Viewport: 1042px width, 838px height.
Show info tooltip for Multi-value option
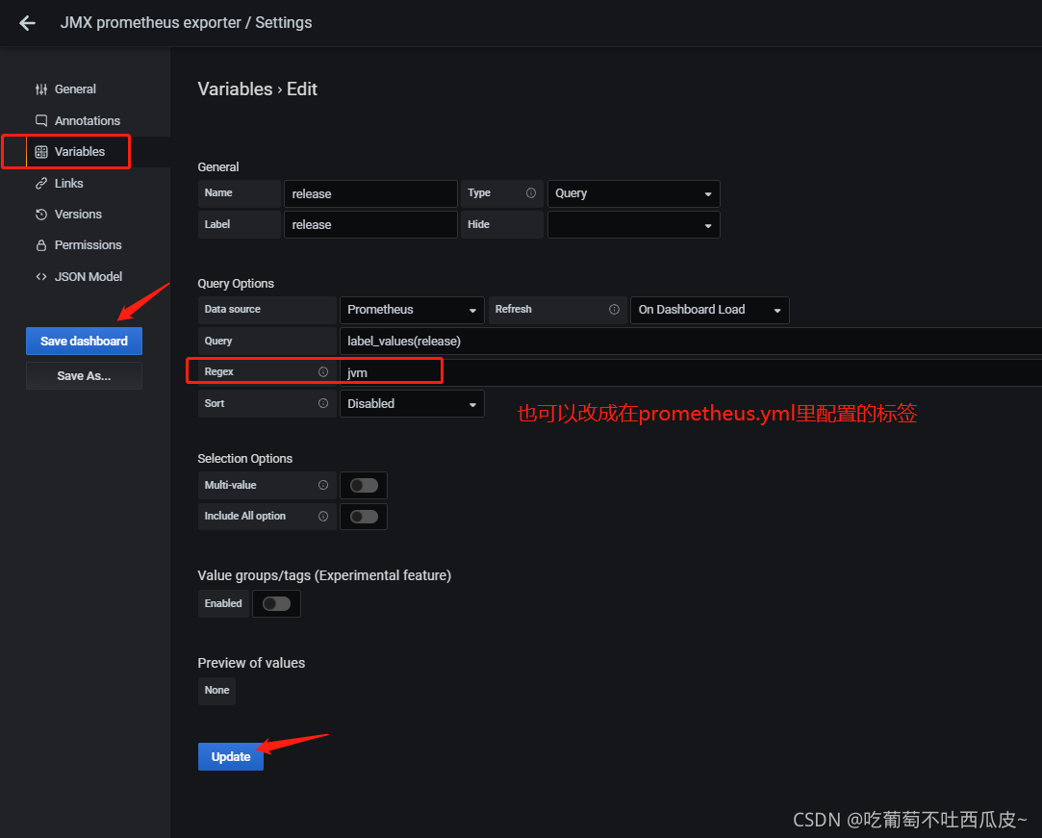click(x=323, y=485)
